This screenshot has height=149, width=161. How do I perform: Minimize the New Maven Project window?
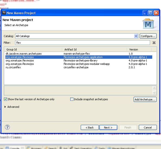pyautogui.click(x=145, y=13)
